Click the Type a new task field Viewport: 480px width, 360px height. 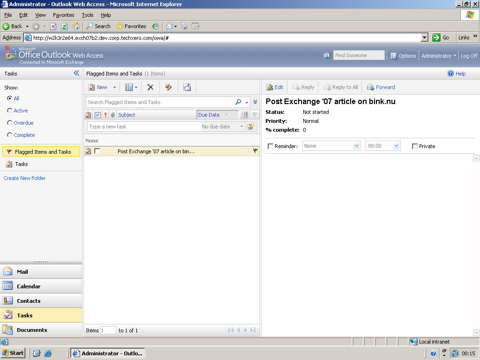[x=143, y=127]
